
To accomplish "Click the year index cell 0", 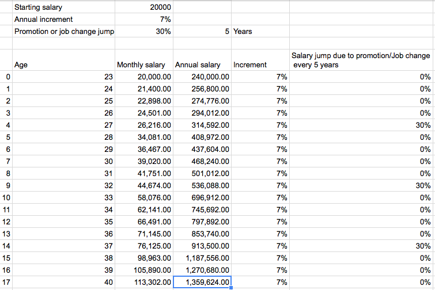I will [x=6, y=77].
